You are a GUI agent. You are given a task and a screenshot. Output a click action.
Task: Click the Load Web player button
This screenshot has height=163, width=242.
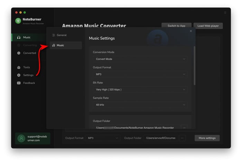coord(208,26)
